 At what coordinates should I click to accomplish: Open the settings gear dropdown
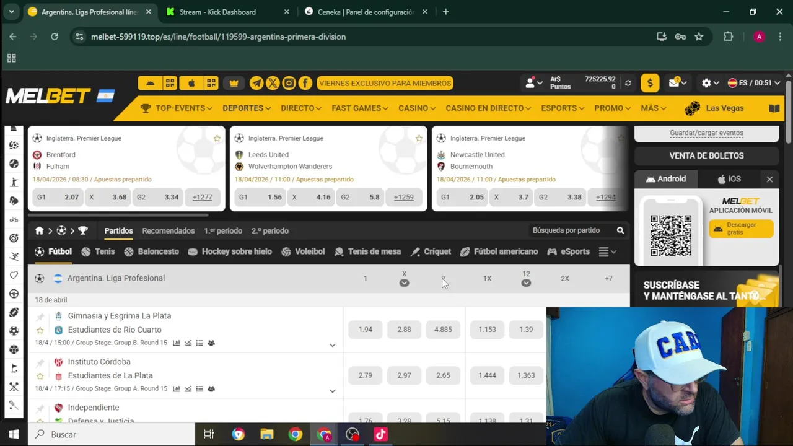pos(710,83)
